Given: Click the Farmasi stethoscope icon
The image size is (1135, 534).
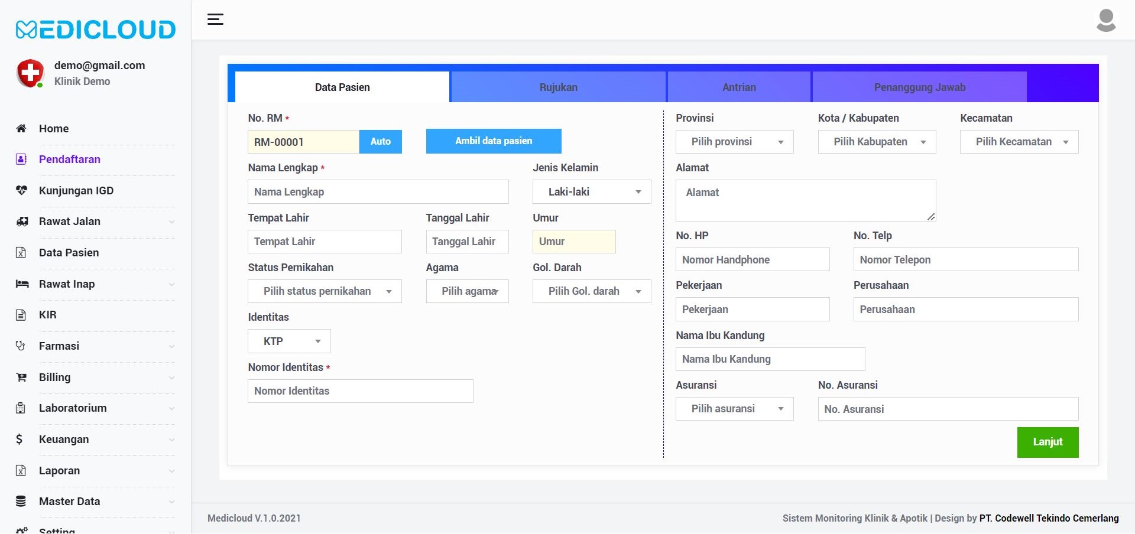Looking at the screenshot, I should [x=21, y=346].
